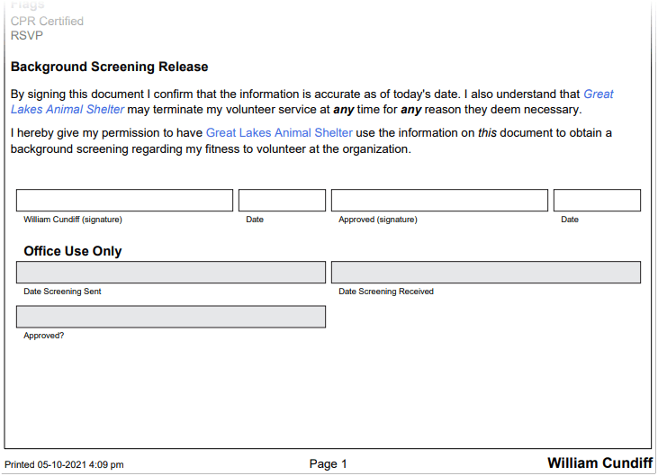Click the Page 1 footer label
658x476 pixels.
[329, 463]
